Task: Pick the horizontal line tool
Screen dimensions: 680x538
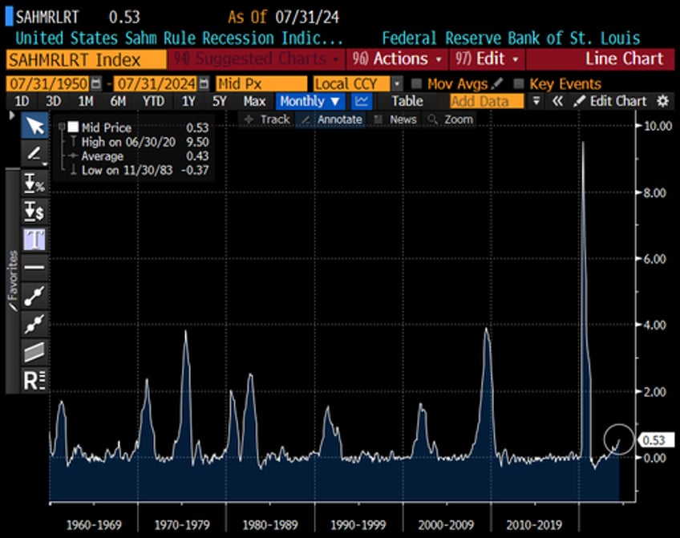Action: (x=34, y=267)
